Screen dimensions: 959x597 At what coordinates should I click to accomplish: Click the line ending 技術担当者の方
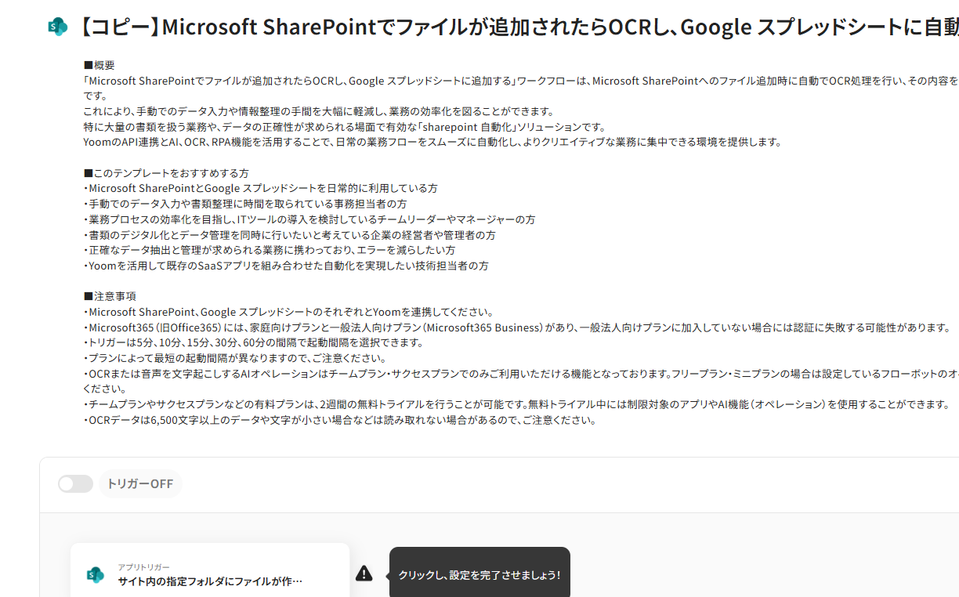pos(286,266)
